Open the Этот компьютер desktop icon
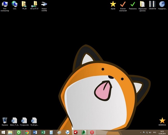The image size is (168, 135). click(5, 4)
